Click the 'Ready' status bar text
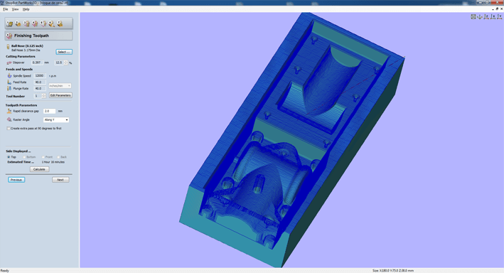 point(5,271)
